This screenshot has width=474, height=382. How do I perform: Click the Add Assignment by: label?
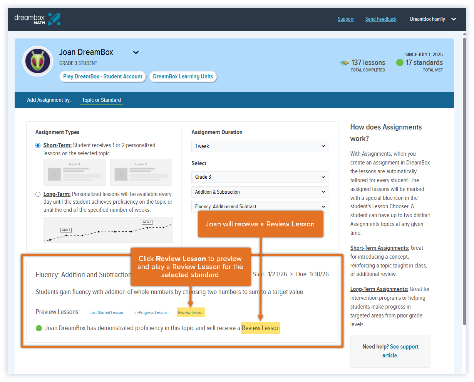pyautogui.click(x=49, y=100)
